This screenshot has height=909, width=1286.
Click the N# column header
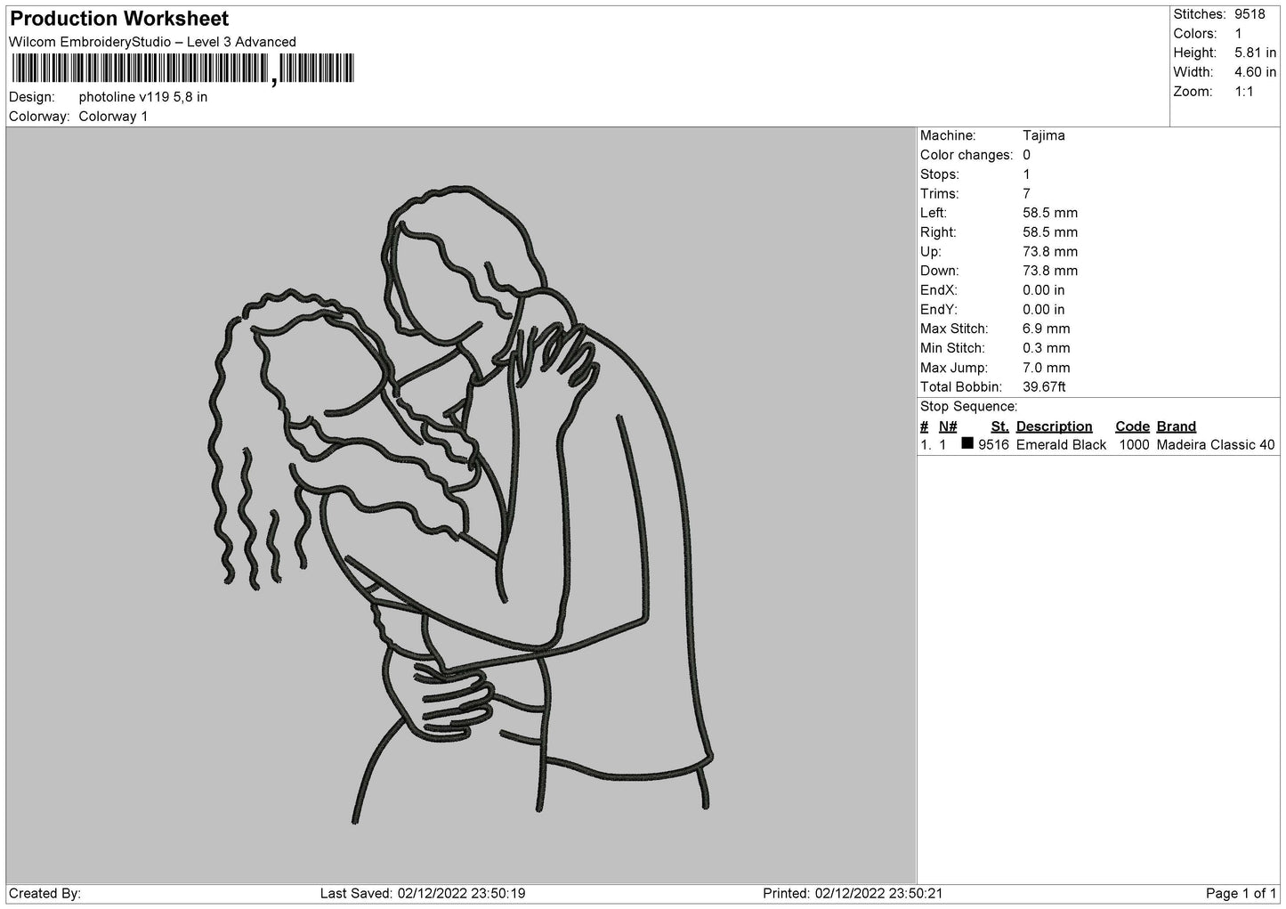(948, 426)
